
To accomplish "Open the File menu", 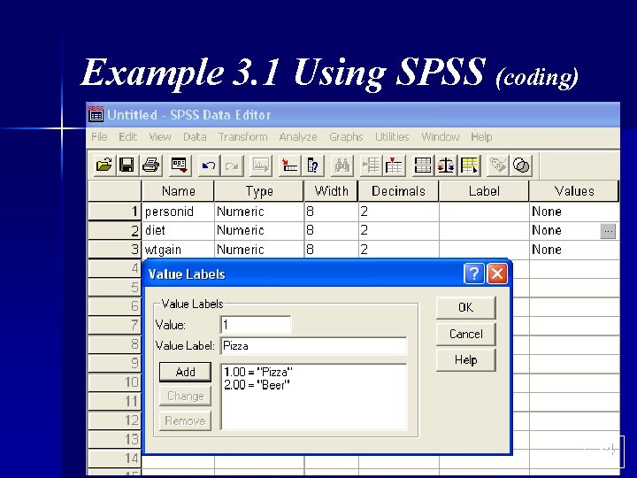I will 99,137.
